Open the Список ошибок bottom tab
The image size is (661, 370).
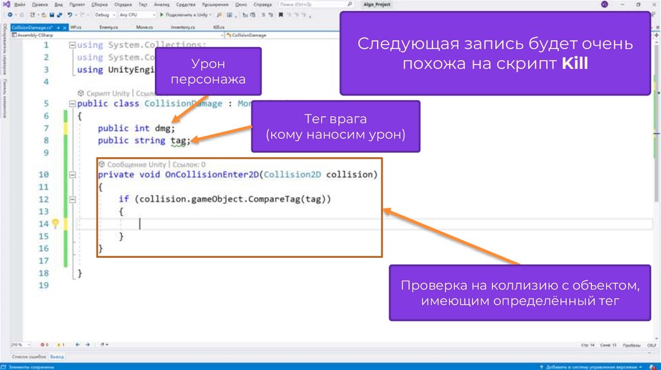(x=28, y=356)
